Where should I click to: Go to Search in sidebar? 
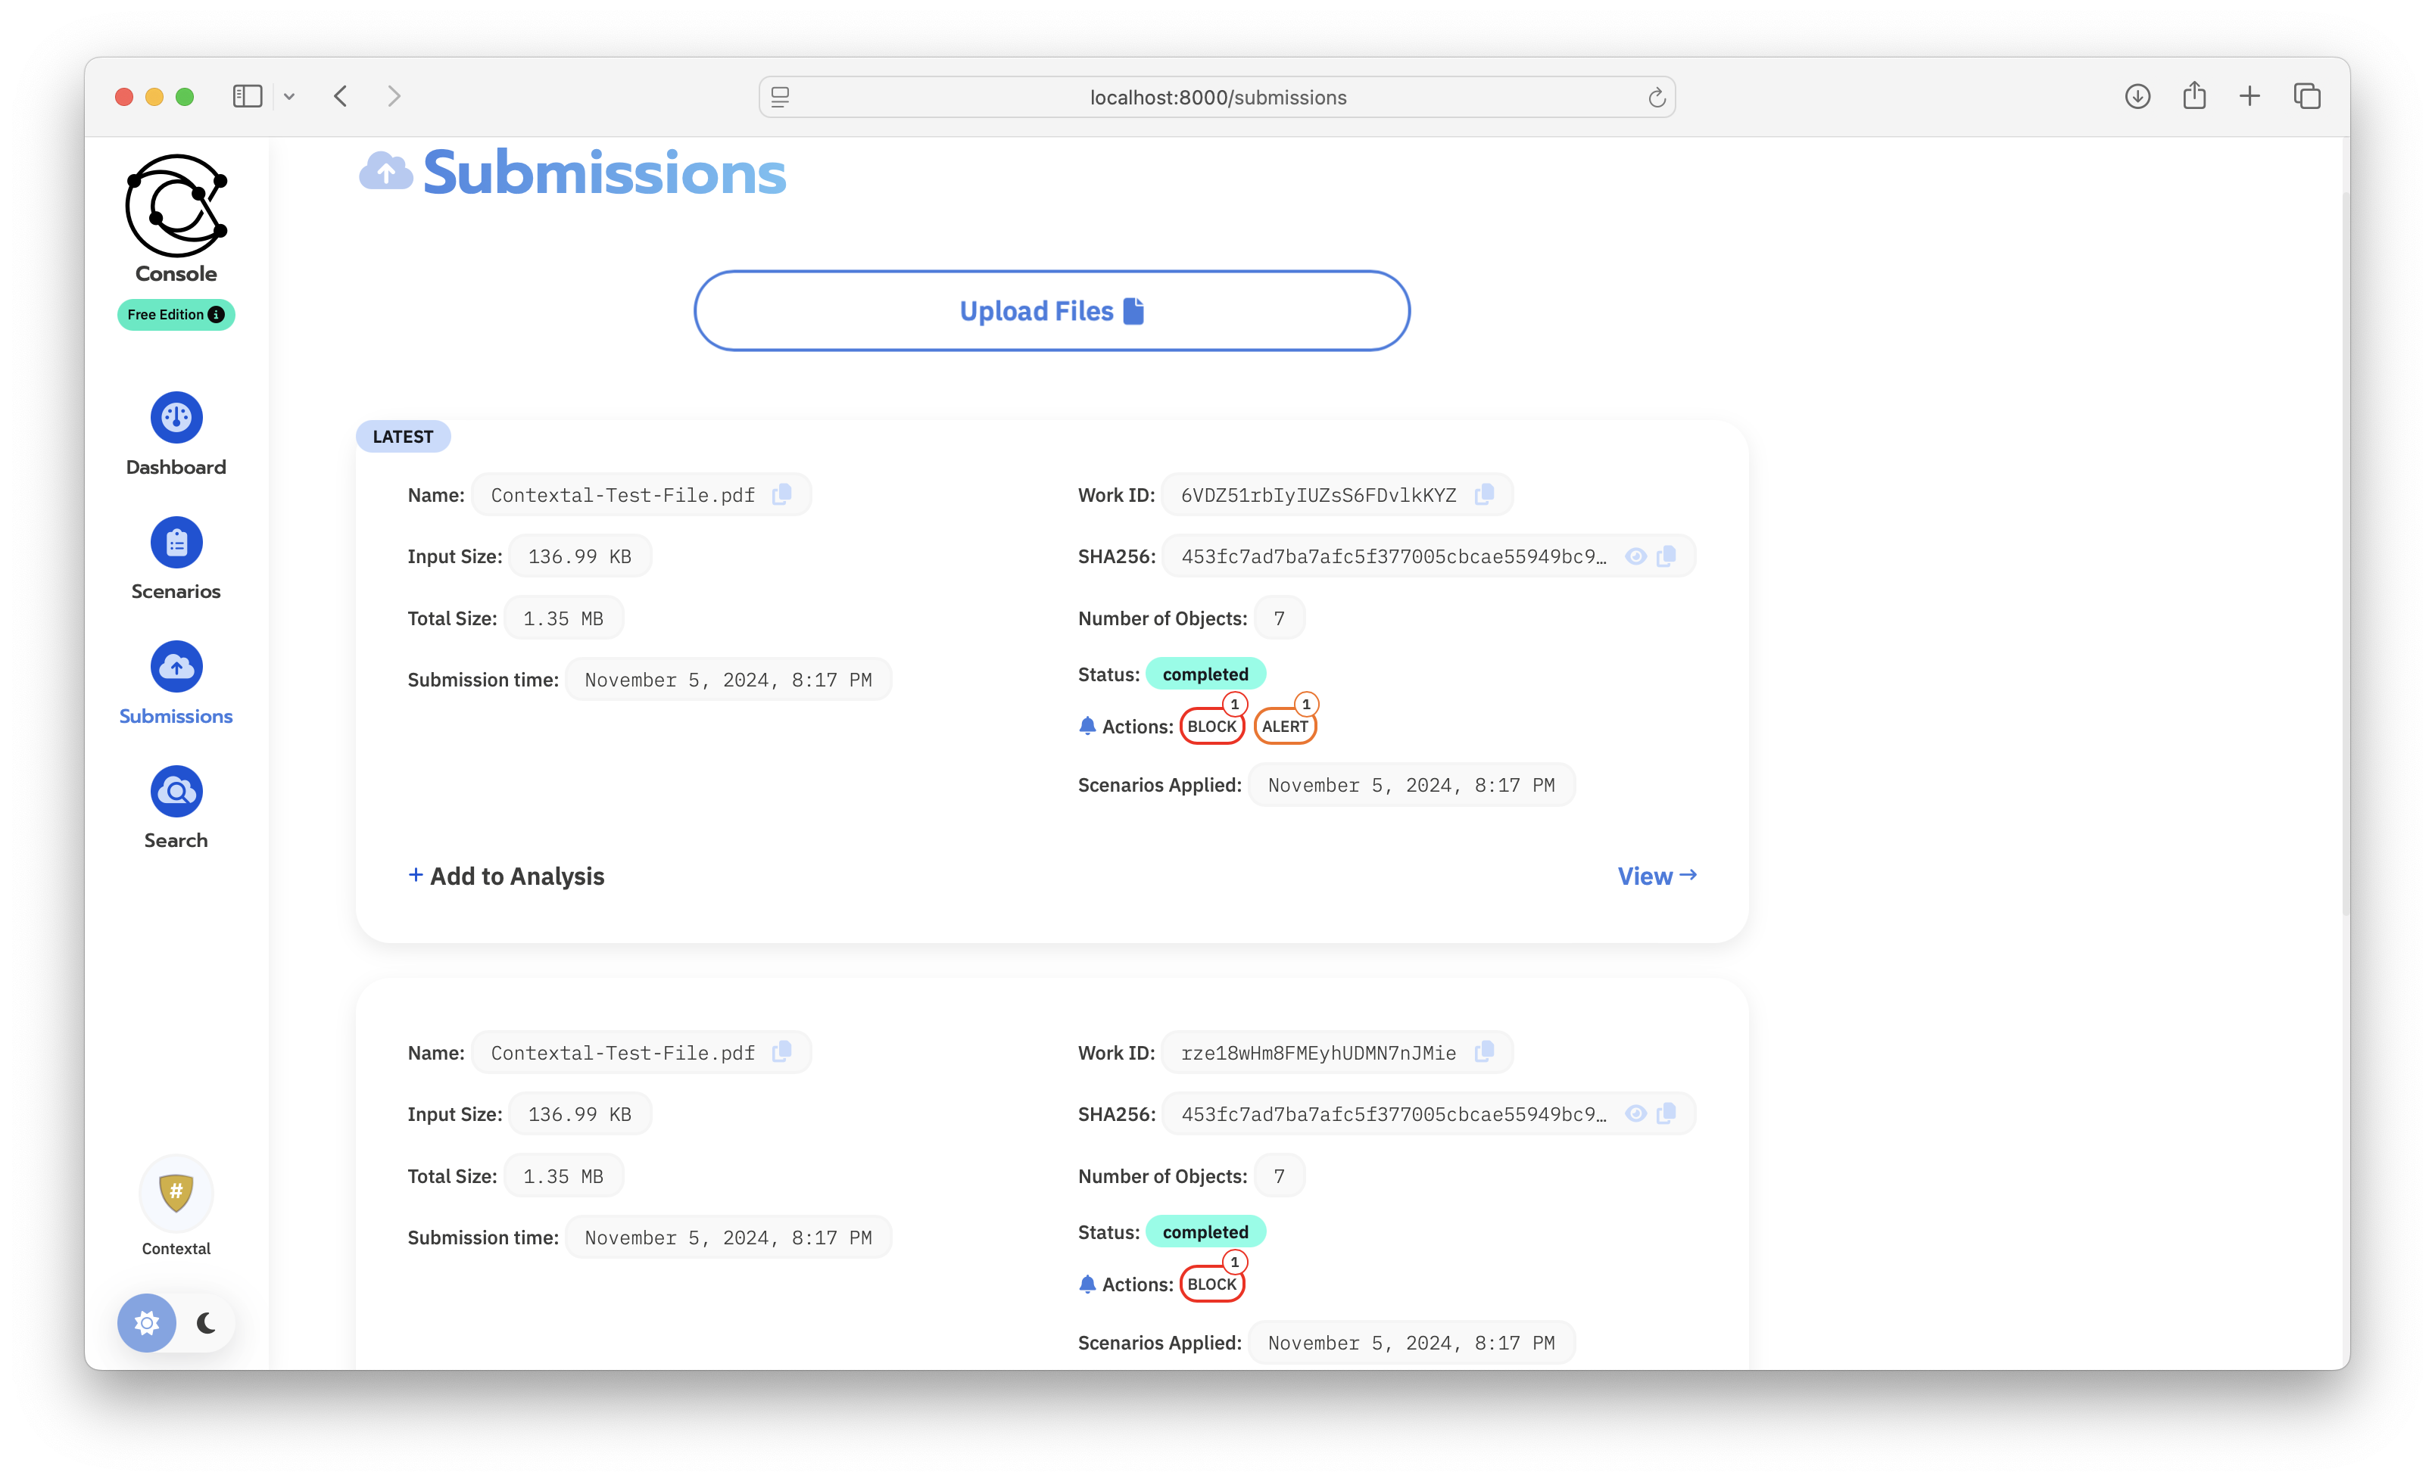[x=176, y=792]
